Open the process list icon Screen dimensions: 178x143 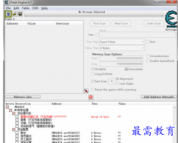(x=8, y=14)
